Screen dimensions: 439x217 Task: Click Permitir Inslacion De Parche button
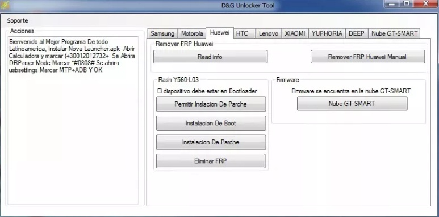pos(211,104)
